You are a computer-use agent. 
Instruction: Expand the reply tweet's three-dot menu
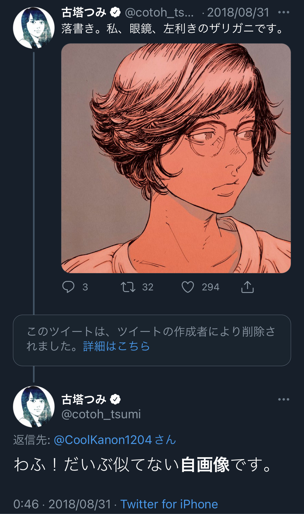click(283, 399)
